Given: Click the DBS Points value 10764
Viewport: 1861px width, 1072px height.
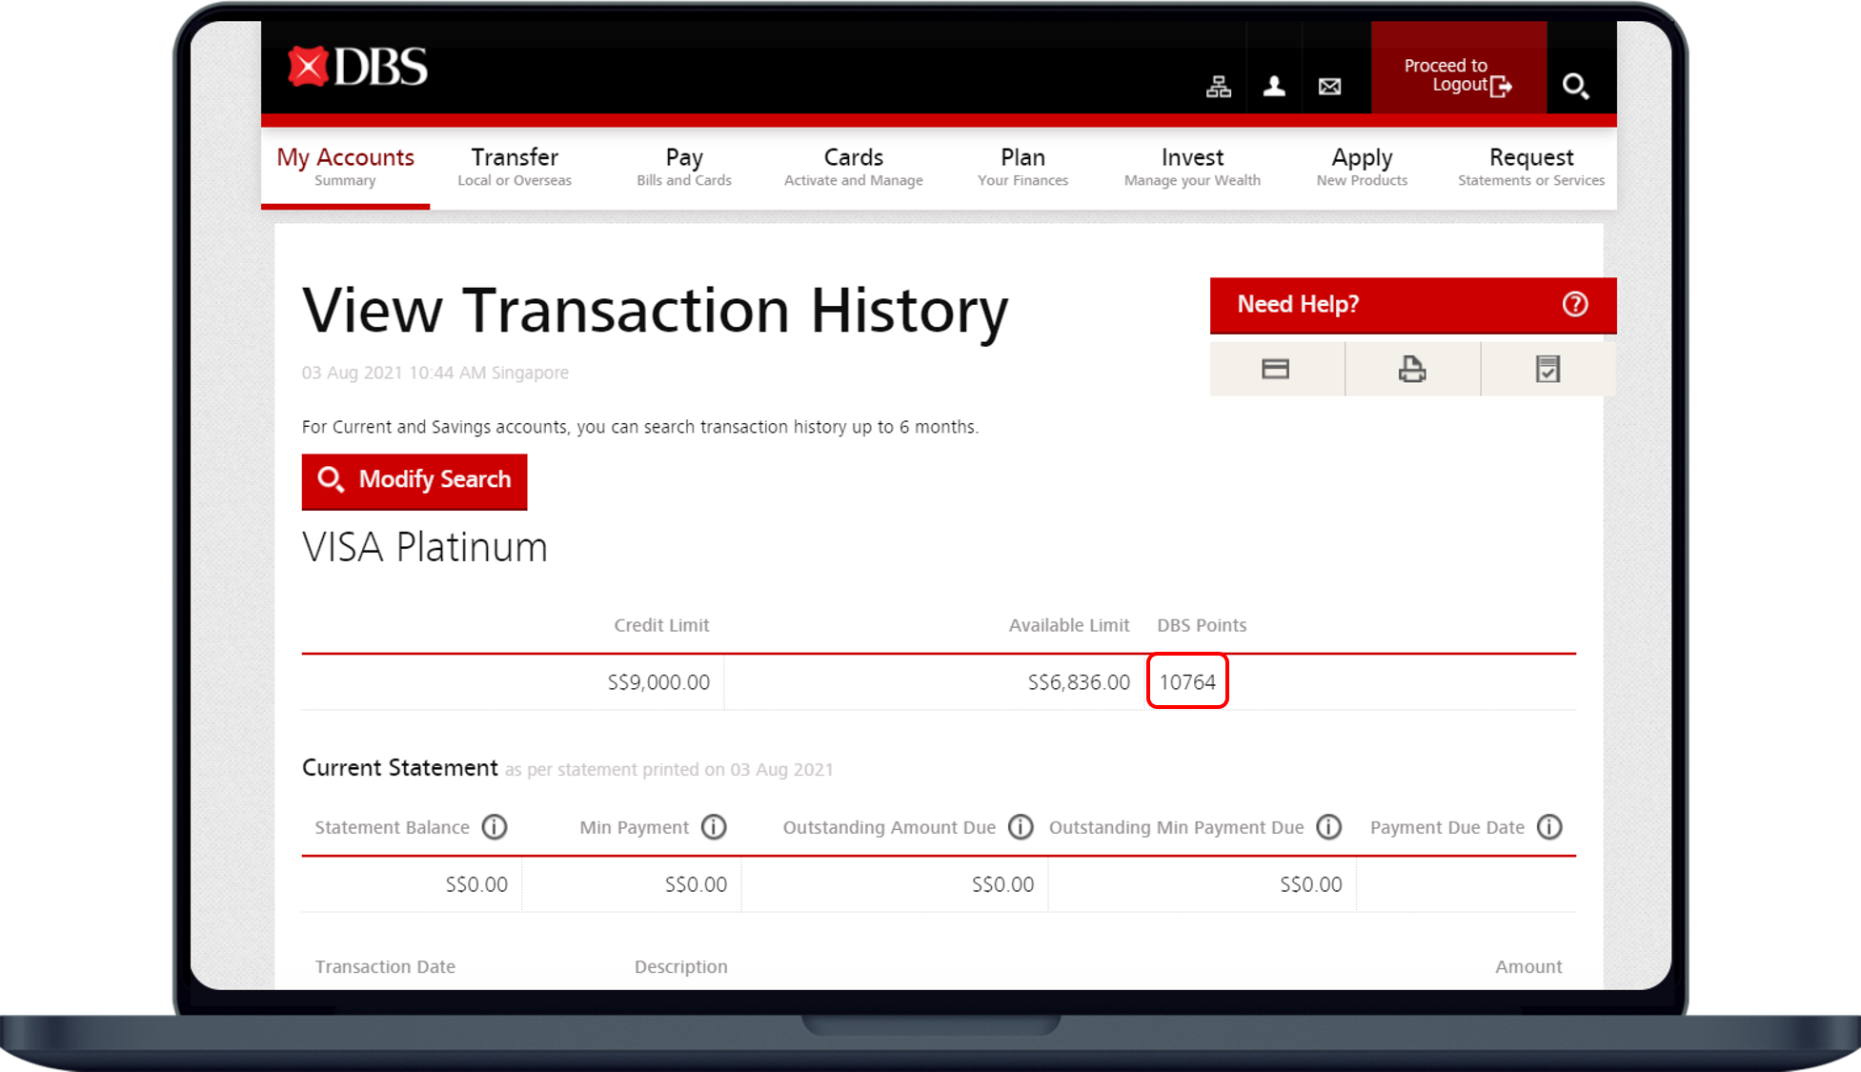Looking at the screenshot, I should tap(1187, 682).
